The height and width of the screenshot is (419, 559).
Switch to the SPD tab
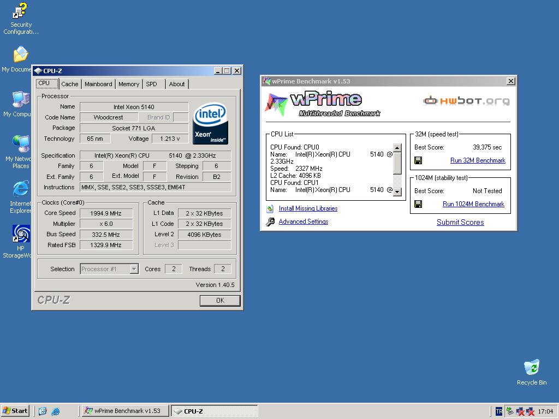pyautogui.click(x=153, y=84)
